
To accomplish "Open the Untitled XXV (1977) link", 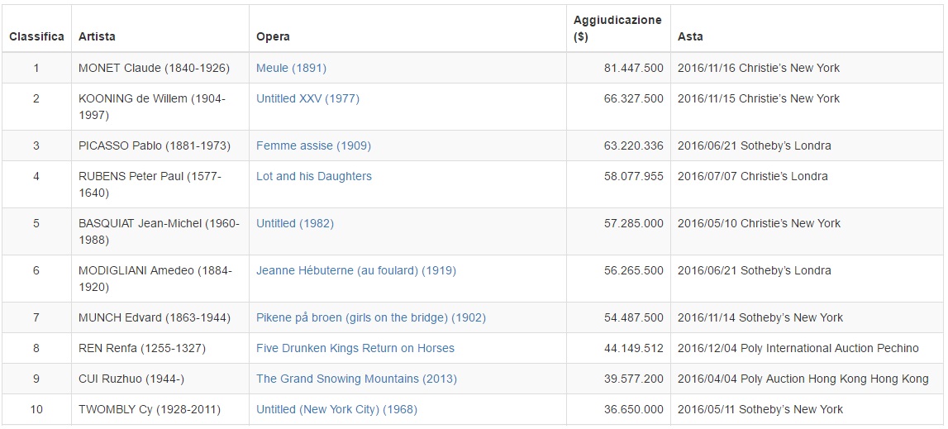I will (307, 98).
